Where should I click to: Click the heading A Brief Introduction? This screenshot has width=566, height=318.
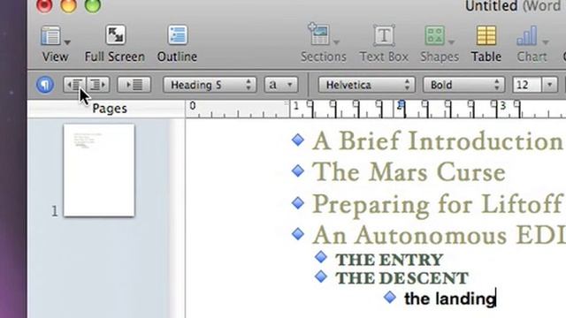coord(438,141)
